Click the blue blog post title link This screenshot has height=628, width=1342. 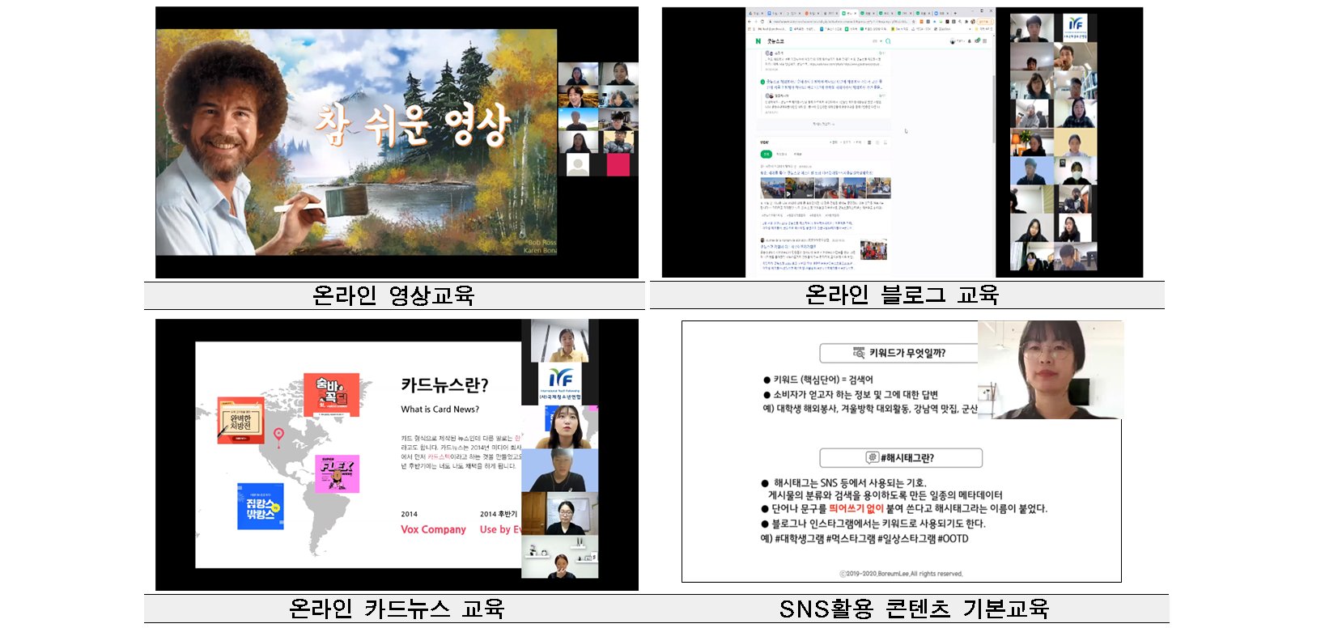pyautogui.click(x=815, y=172)
